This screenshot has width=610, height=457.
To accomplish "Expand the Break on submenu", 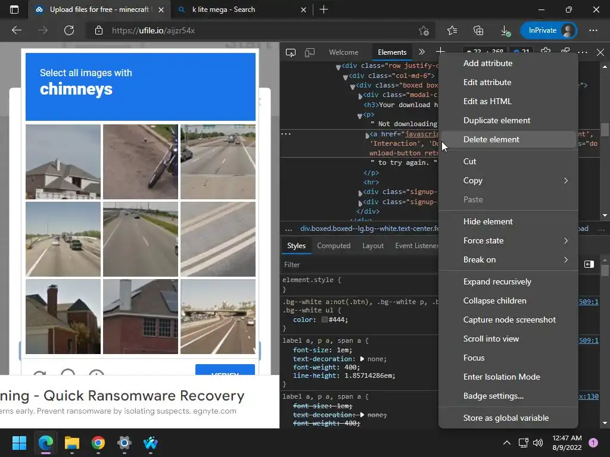I will point(508,259).
